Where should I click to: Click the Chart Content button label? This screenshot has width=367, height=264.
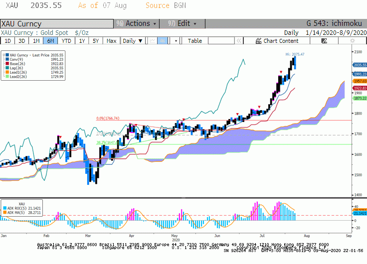click(x=281, y=41)
